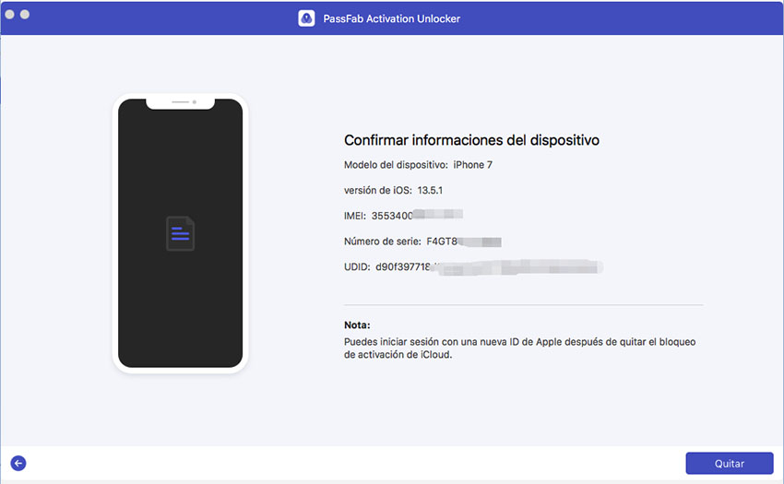Select the 'versión de iOS: 13.5.1' line
Screen dimensions: 784x484
coord(393,190)
